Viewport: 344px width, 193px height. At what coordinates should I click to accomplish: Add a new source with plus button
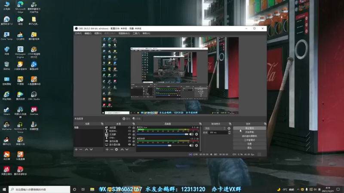pyautogui.click(x=107, y=149)
